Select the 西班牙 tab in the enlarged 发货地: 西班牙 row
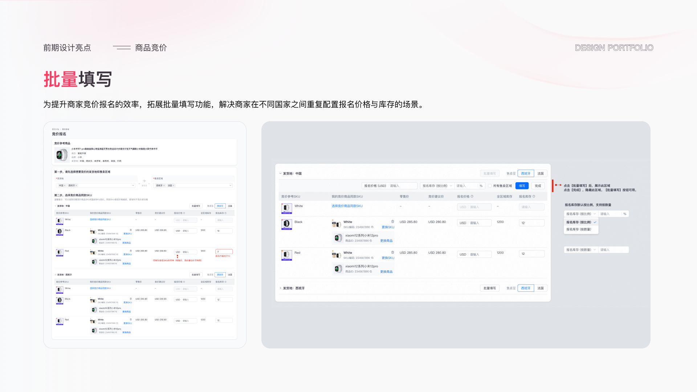This screenshot has height=392, width=697. pyautogui.click(x=526, y=288)
